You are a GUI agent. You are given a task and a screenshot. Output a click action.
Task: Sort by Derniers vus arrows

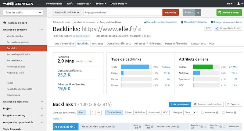coord(224,127)
